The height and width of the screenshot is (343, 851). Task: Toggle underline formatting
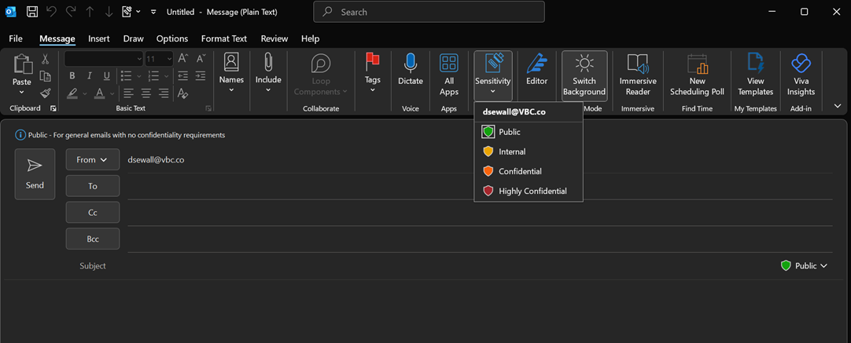[x=105, y=76]
